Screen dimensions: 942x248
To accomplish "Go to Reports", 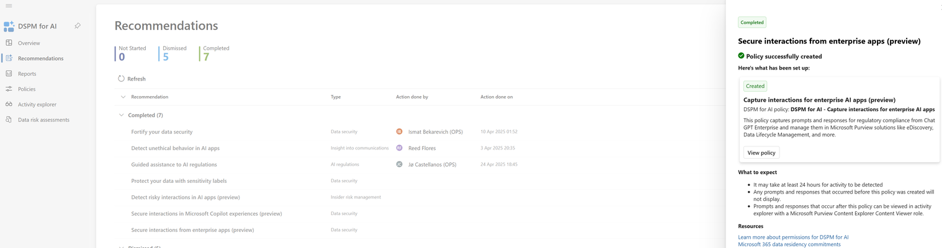I will [x=27, y=74].
